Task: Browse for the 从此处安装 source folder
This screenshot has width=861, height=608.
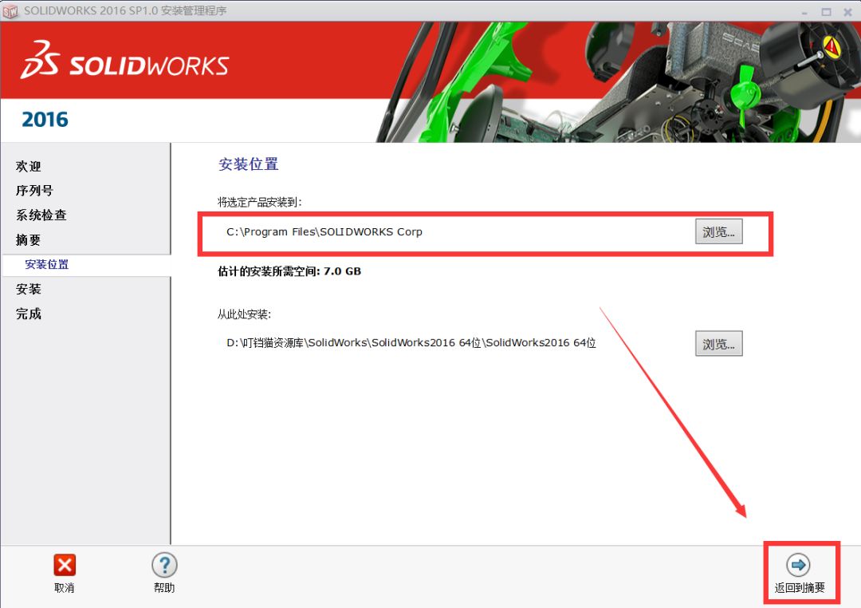Action: click(x=719, y=344)
